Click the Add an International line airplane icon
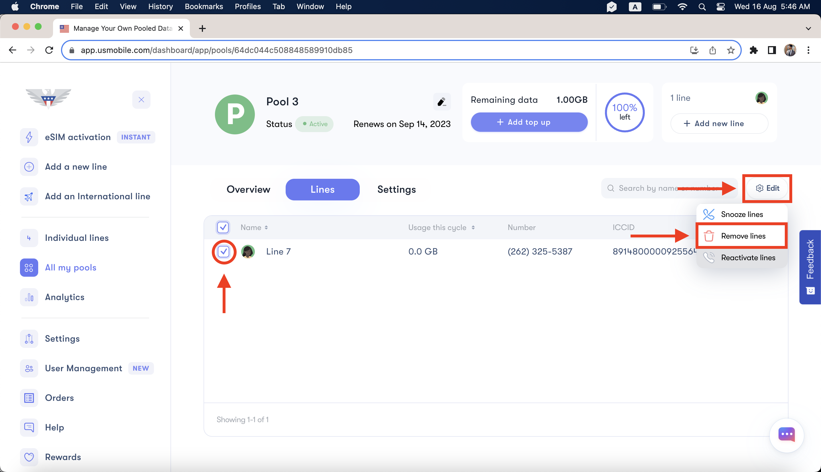This screenshot has height=472, width=821. coord(29,196)
